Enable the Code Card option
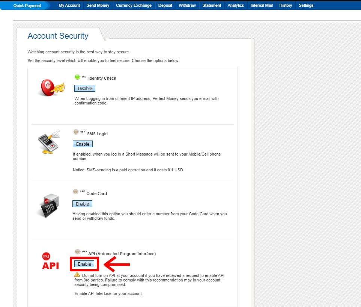 click(x=82, y=204)
